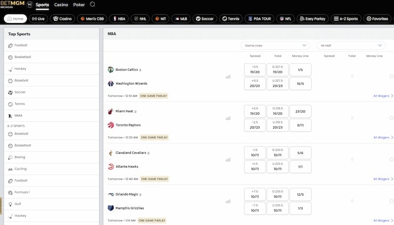
Task: Open the Casino pill in navigation bar
Action: (62, 19)
